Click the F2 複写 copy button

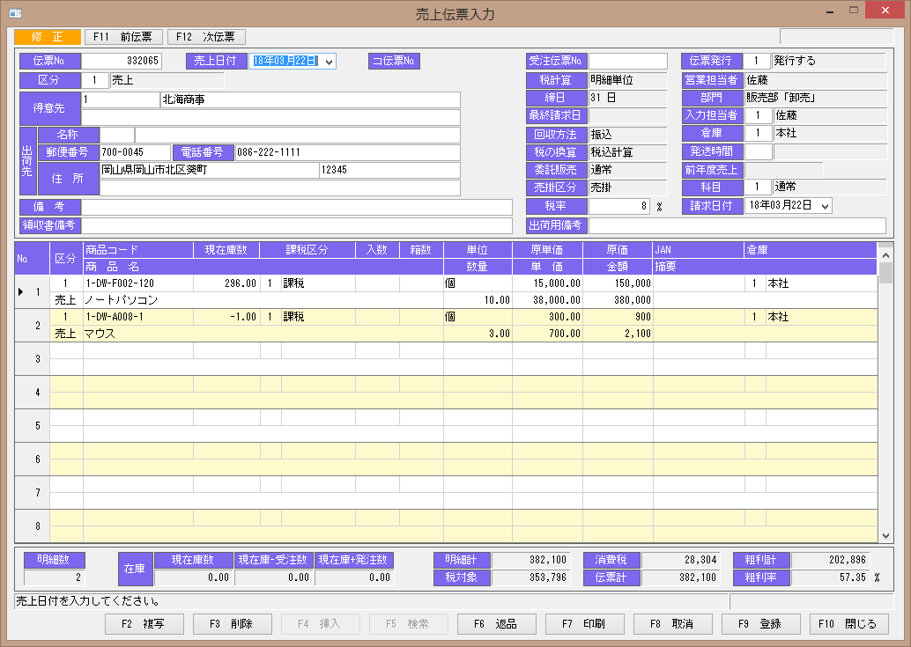pyautogui.click(x=144, y=624)
